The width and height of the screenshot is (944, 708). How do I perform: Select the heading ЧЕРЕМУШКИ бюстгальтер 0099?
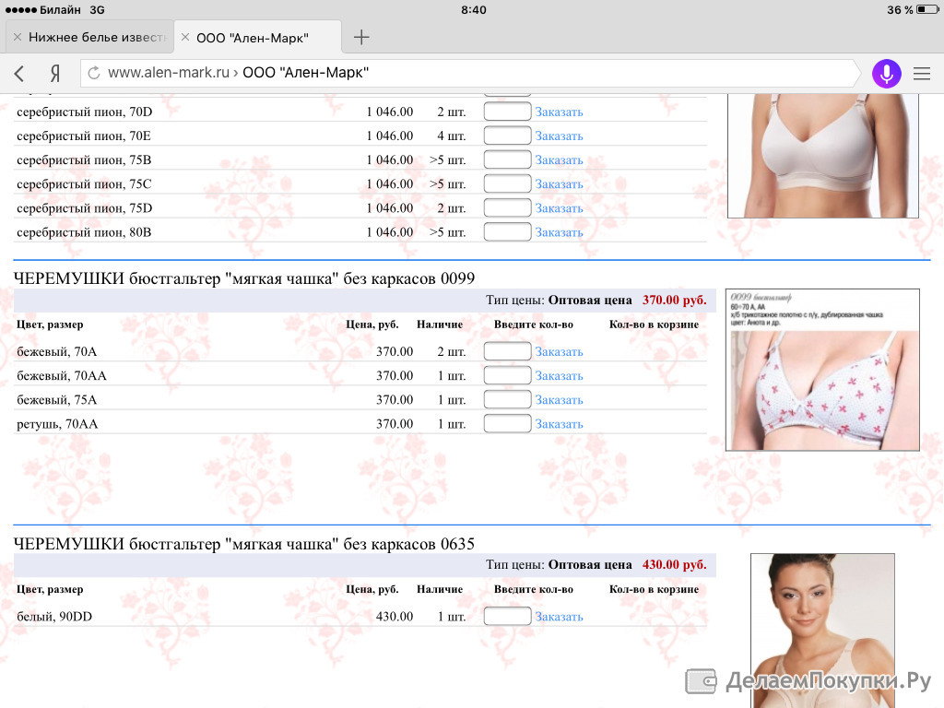pyautogui.click(x=244, y=278)
